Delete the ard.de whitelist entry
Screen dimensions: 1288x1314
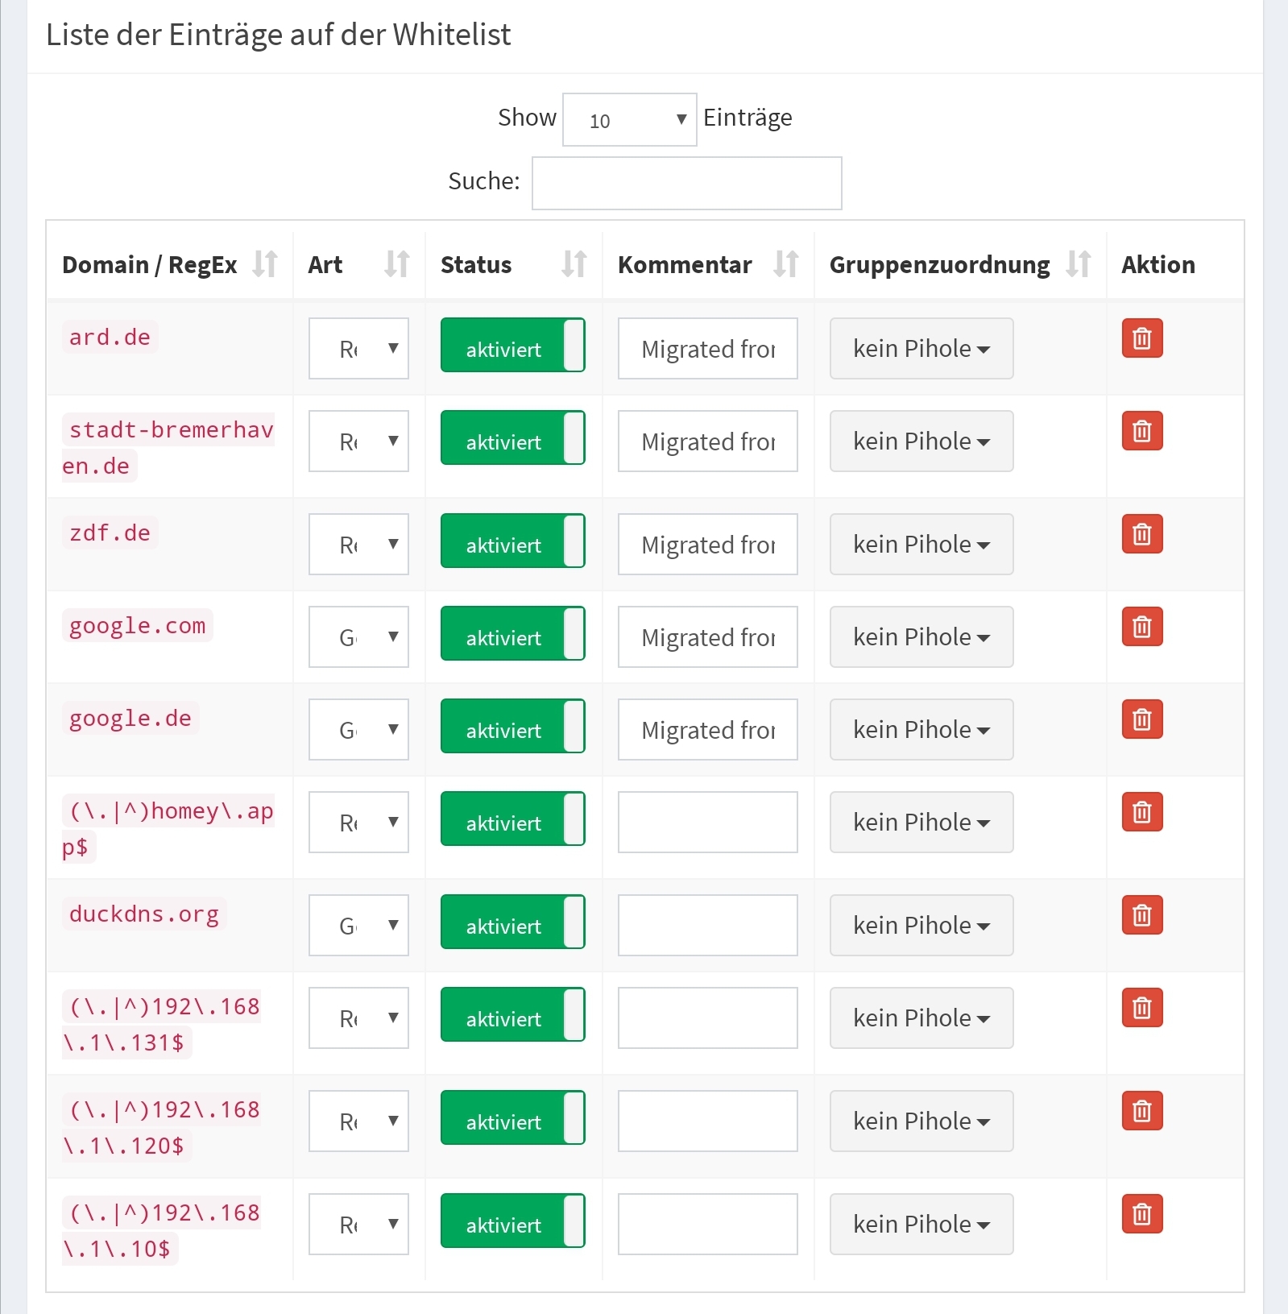[1141, 338]
